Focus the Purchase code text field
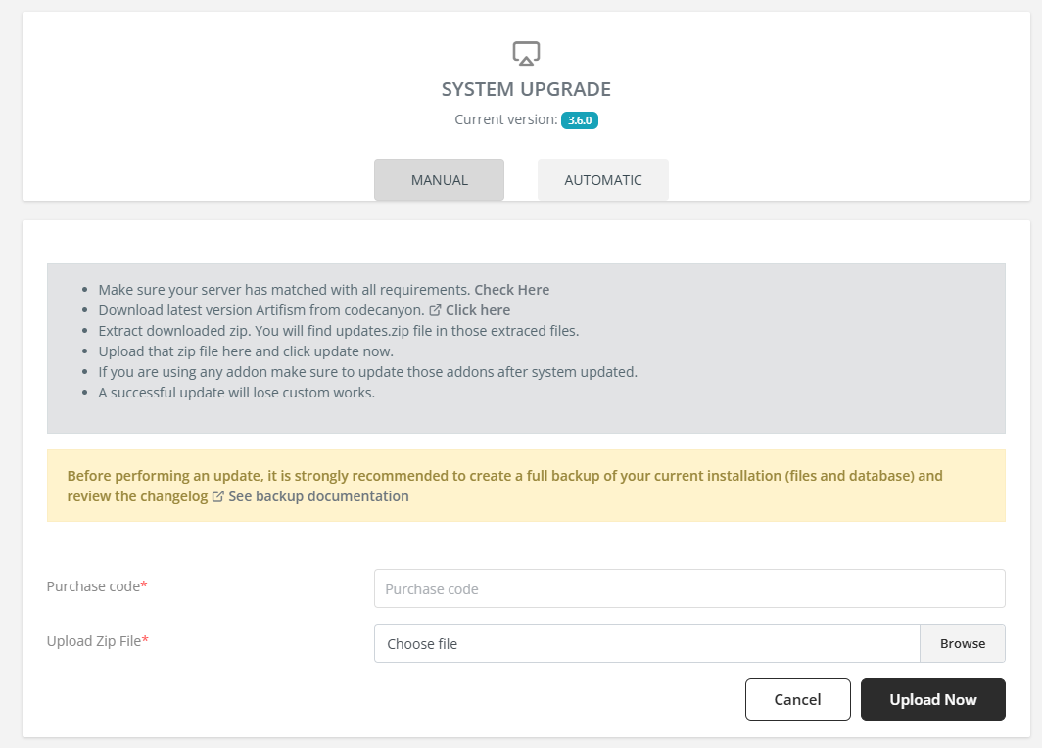 pos(688,589)
